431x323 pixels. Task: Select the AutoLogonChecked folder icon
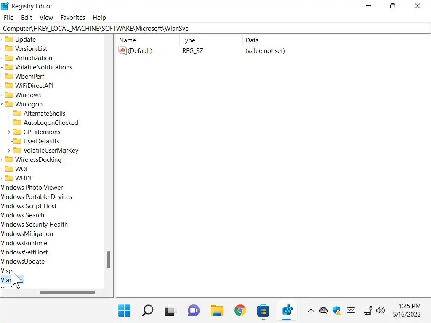click(x=17, y=122)
